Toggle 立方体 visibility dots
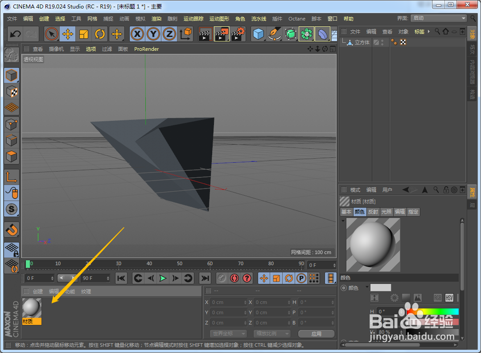This screenshot has width=481, height=353. click(x=382, y=42)
